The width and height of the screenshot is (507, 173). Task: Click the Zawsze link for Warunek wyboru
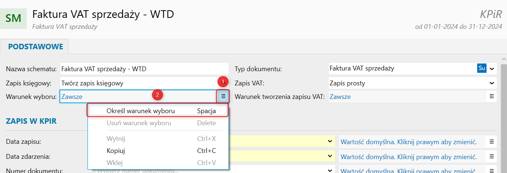coord(72,97)
